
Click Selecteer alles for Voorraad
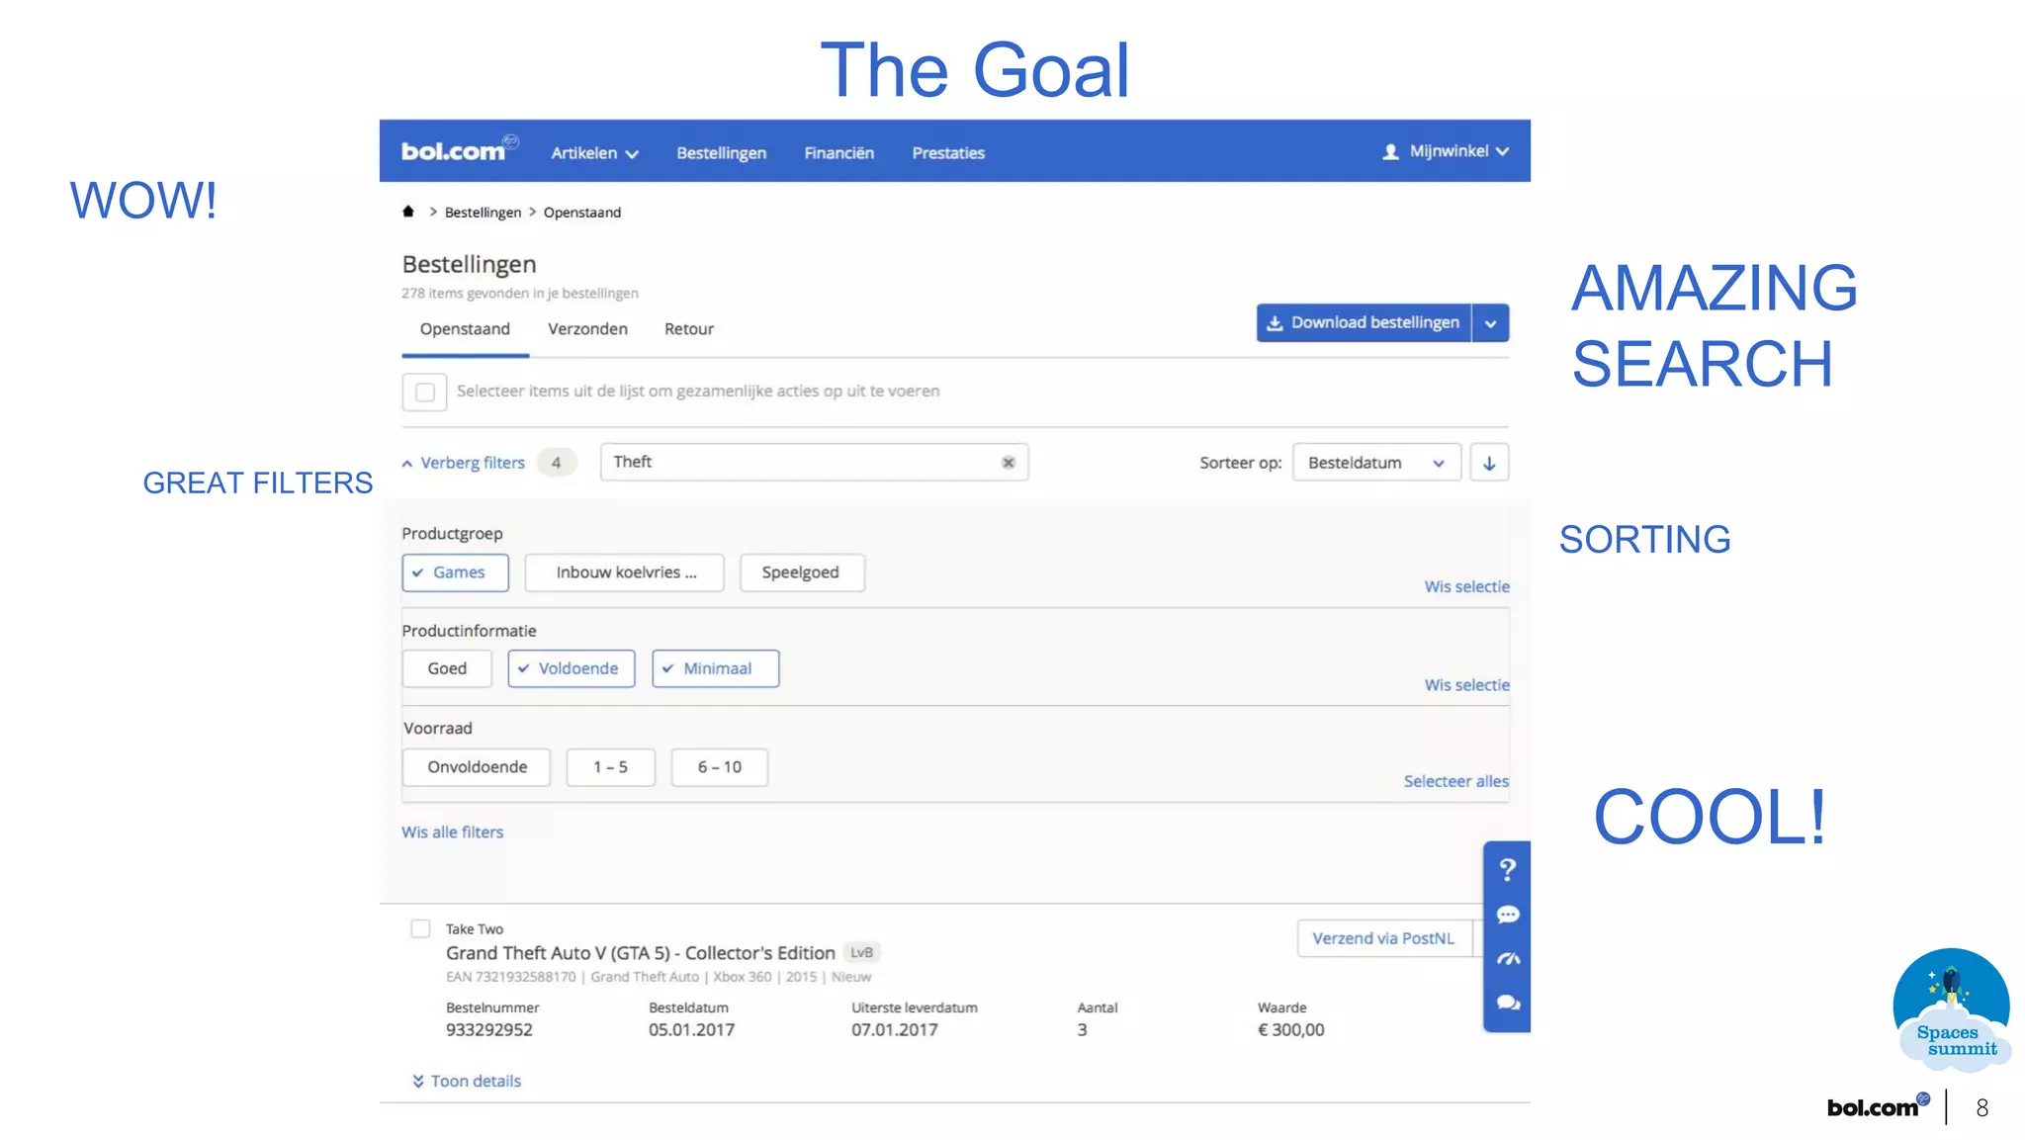(x=1455, y=782)
